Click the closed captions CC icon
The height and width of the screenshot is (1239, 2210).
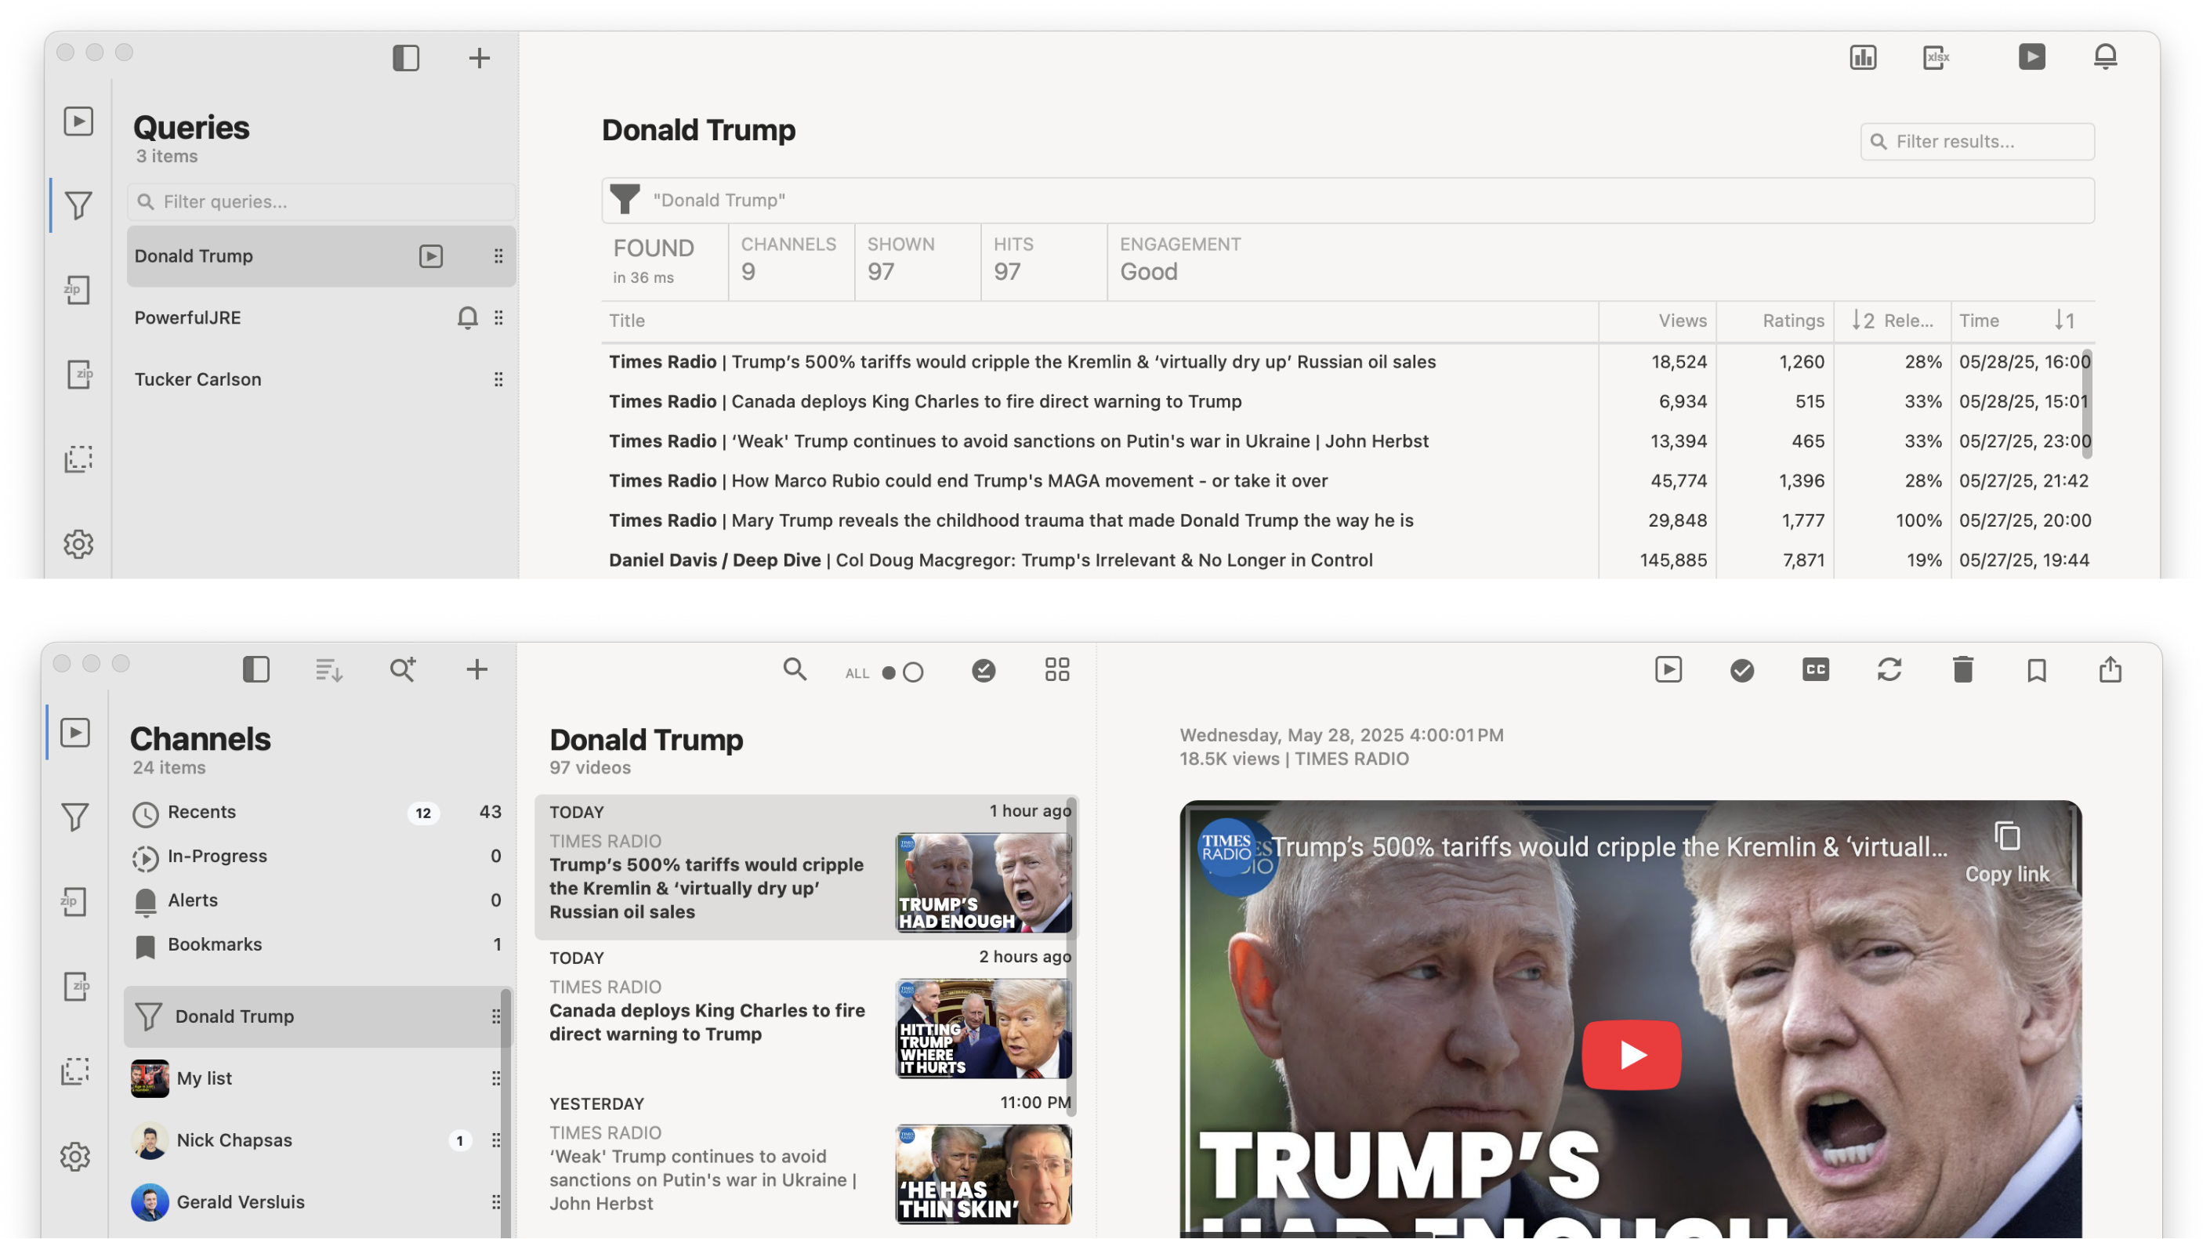click(x=1815, y=669)
